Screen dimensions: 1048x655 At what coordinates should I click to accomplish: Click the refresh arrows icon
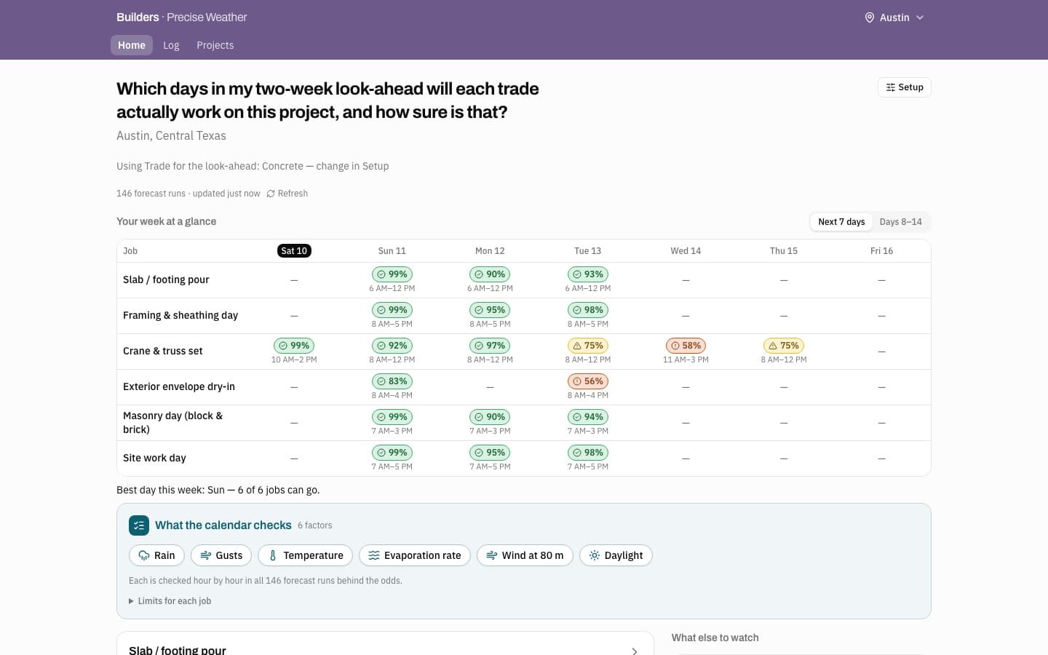[271, 194]
